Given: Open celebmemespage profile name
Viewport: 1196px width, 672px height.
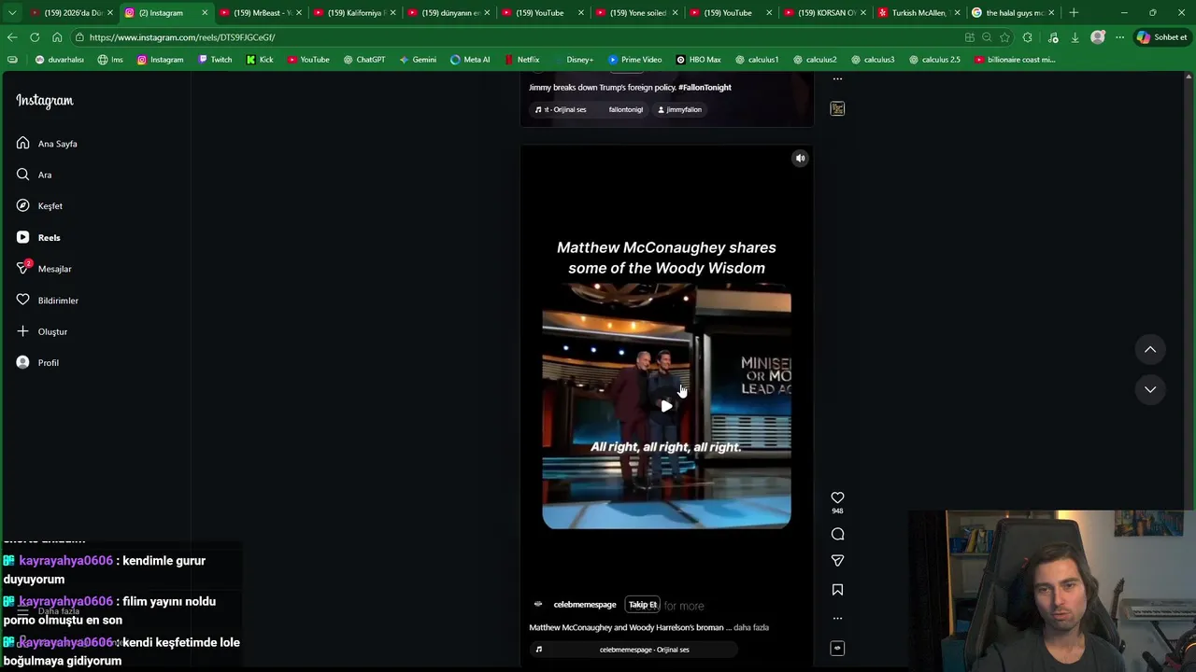Looking at the screenshot, I should [x=585, y=605].
